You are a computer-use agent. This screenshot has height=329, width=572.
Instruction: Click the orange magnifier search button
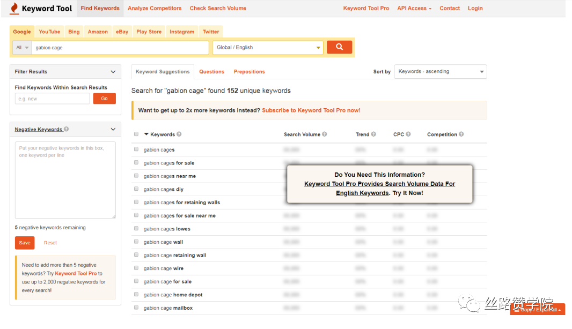339,47
